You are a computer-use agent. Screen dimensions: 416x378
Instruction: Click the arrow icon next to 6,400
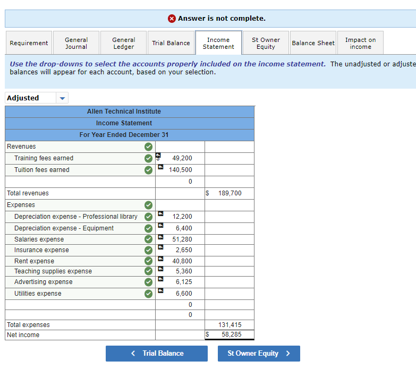[x=160, y=225]
